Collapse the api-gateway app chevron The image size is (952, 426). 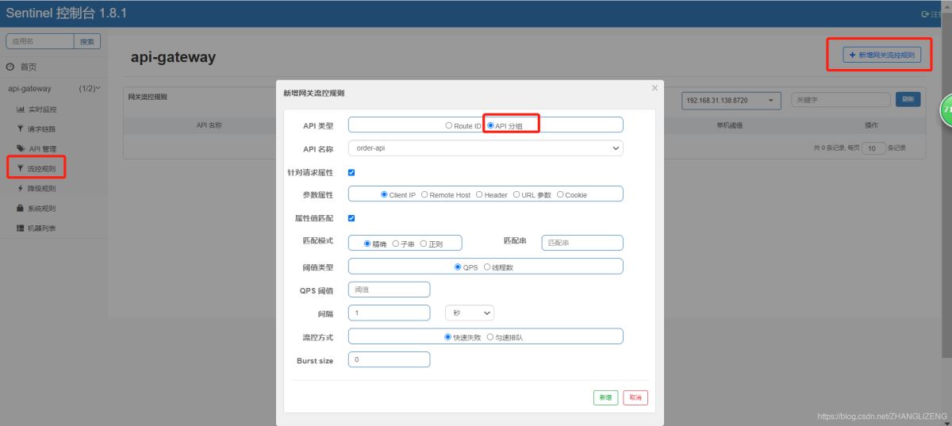98,88
